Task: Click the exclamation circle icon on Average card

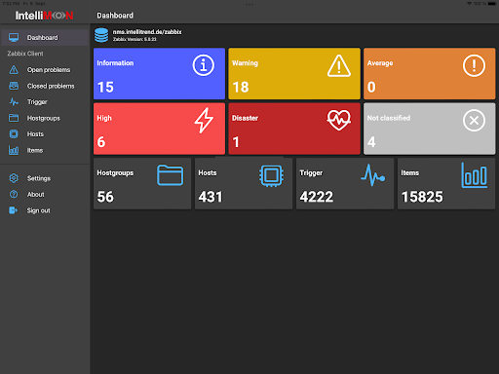Action: coord(474,65)
